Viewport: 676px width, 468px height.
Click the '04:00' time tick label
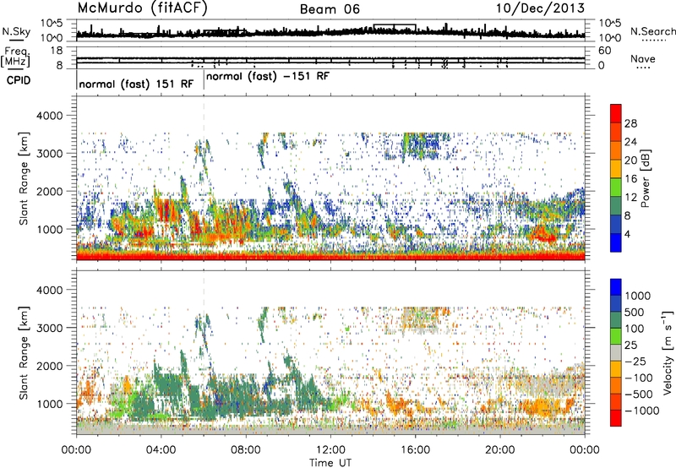pos(161,450)
